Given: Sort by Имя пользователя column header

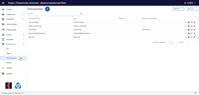Looking at the screenshot, I should pyautogui.click(x=34, y=18).
